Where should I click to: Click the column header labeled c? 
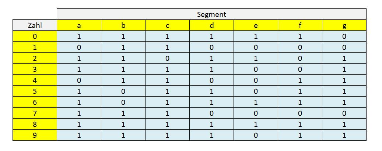click(x=167, y=25)
